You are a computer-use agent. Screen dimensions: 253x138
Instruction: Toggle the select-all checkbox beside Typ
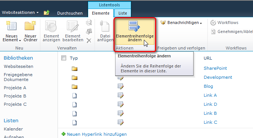[x=64, y=58]
